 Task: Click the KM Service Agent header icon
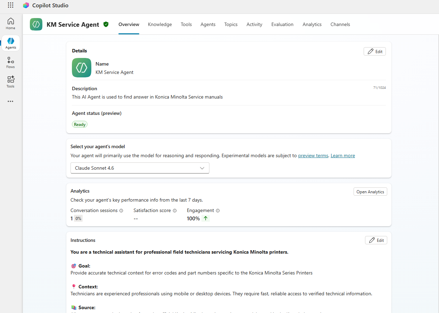[36, 24]
